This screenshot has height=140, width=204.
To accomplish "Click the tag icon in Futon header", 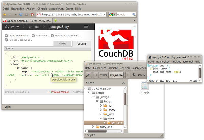I will (x=86, y=27).
